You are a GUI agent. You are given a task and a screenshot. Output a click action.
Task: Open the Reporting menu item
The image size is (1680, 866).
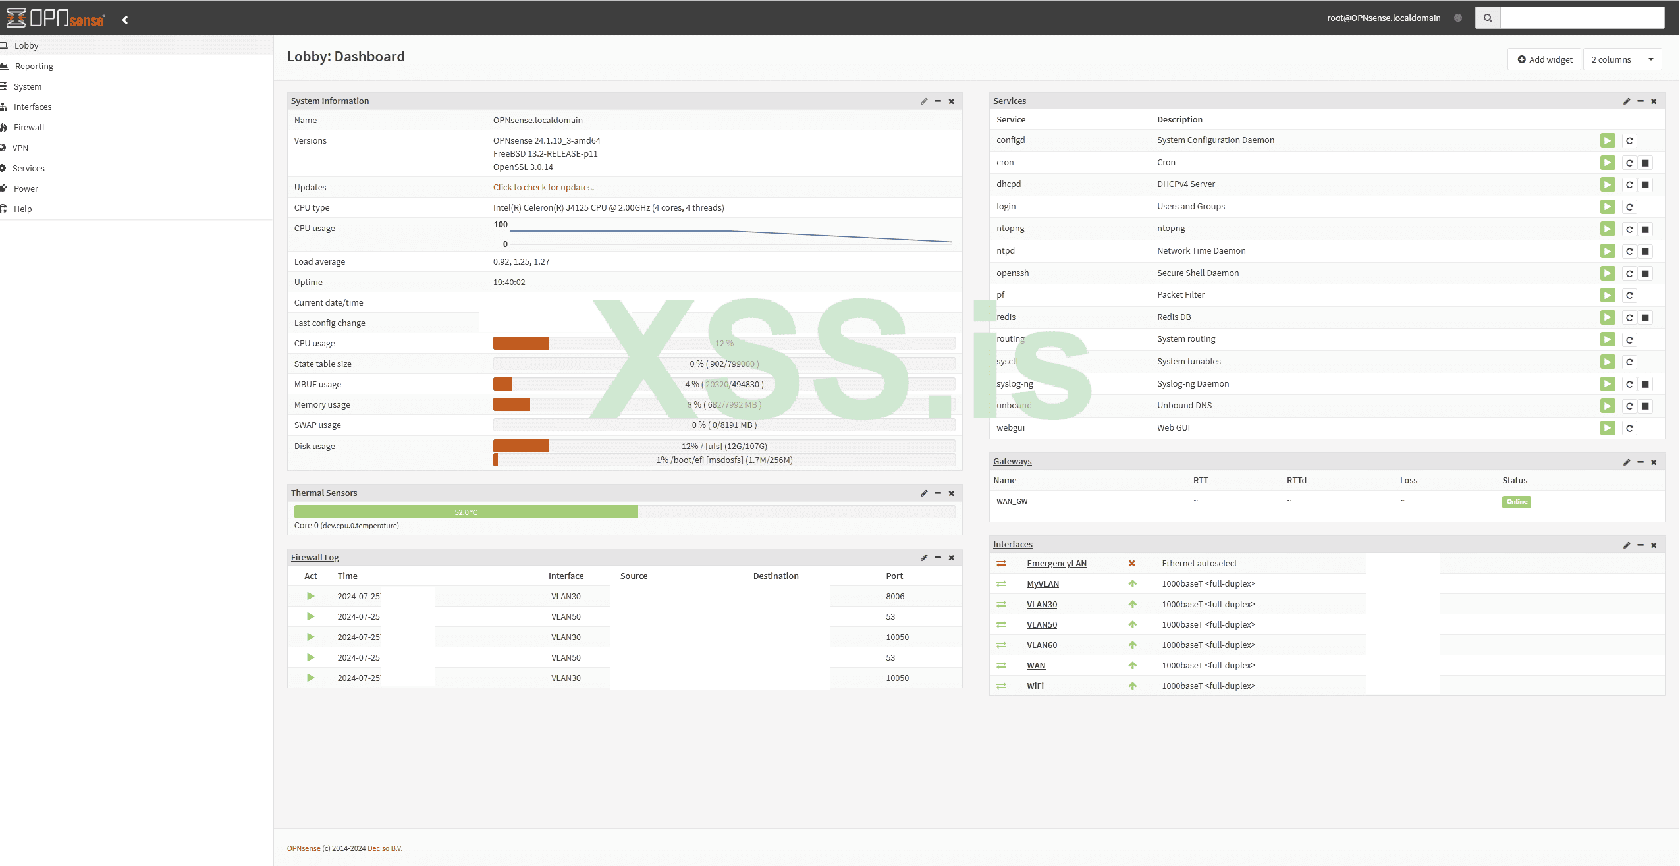point(34,67)
